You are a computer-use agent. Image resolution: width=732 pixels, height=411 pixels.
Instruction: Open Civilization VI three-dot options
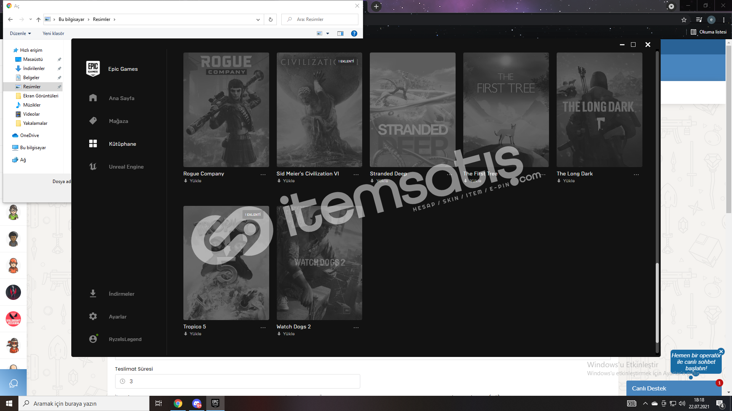click(356, 174)
